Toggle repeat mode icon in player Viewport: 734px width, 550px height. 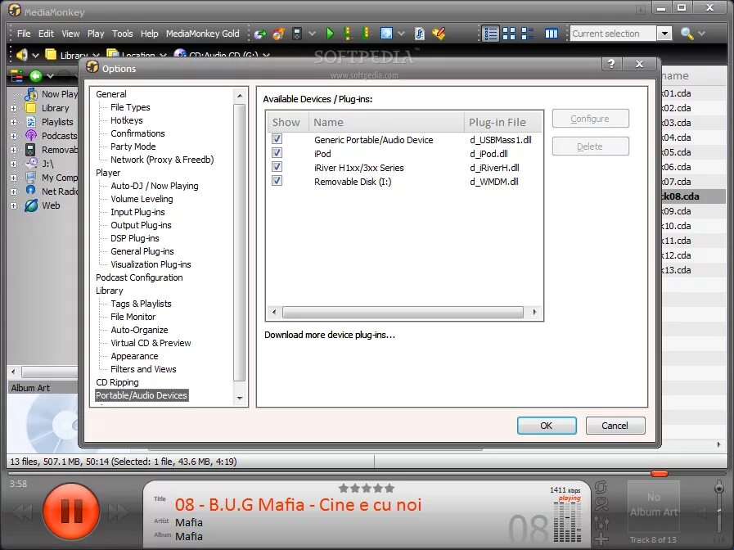pyautogui.click(x=601, y=488)
